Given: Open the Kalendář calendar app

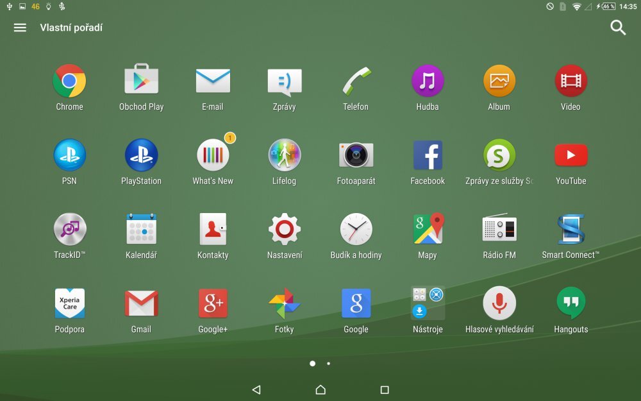Looking at the screenshot, I should [142, 229].
